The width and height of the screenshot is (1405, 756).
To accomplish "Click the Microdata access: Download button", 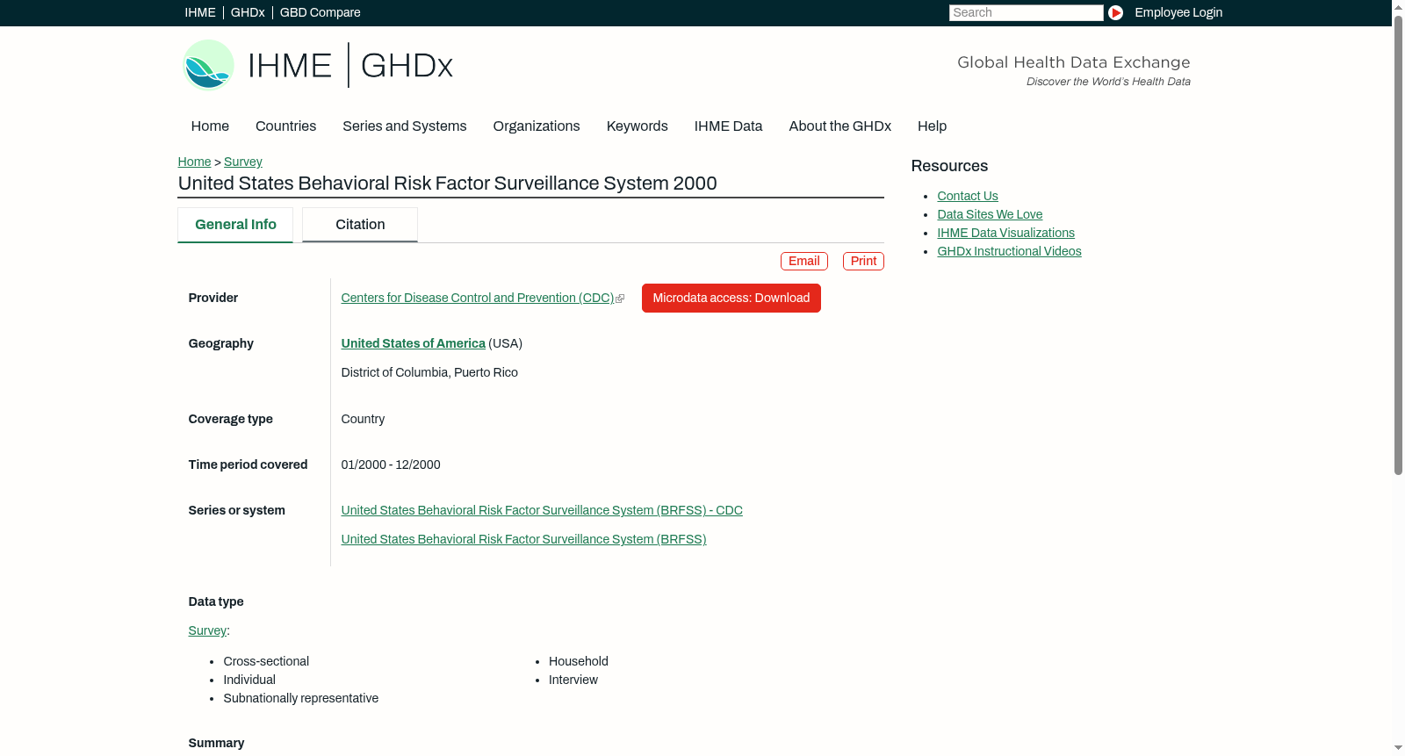I will point(731,299).
